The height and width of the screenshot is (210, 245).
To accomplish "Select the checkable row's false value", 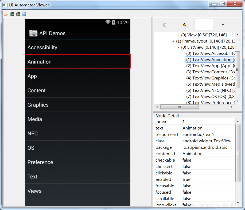I will [208, 160].
